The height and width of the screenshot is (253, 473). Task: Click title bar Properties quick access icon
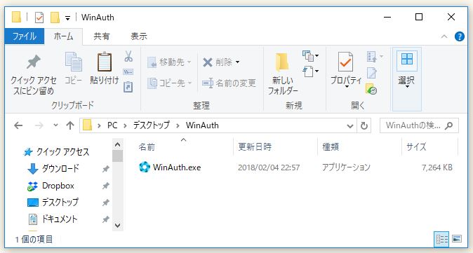point(39,18)
